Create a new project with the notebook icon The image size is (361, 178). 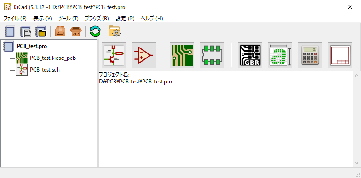tap(10, 31)
